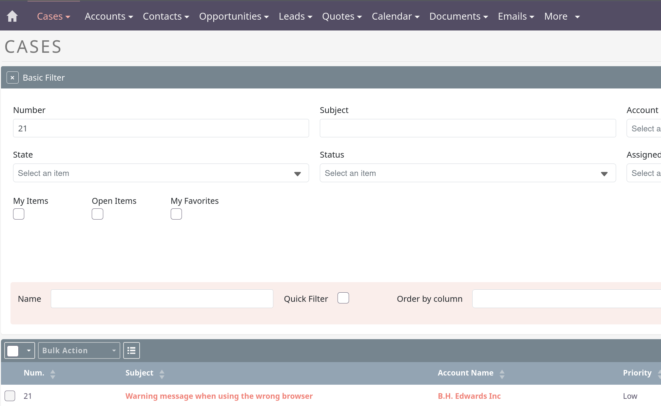This screenshot has width=661, height=406.
Task: Tick the Open Items checkbox
Action: [97, 214]
